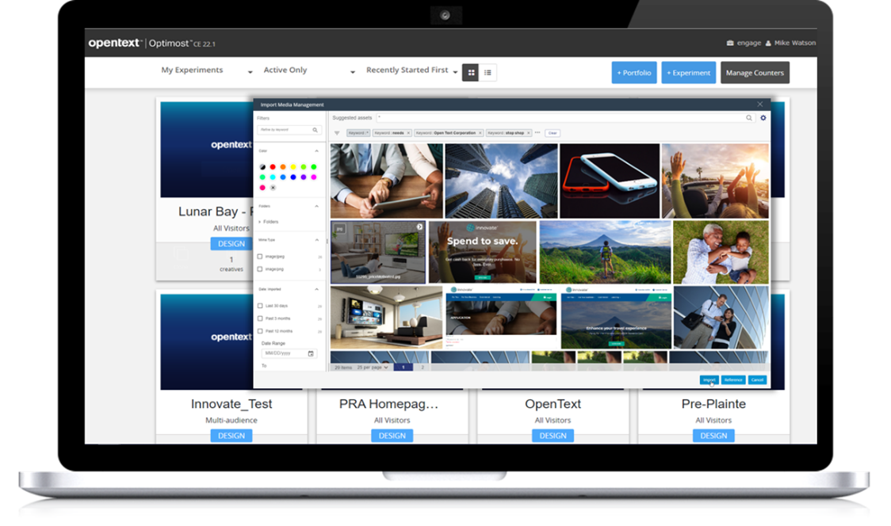Remove the 'stop shop' keyword chip
Viewport: 891px width, 526px height.
coord(528,133)
